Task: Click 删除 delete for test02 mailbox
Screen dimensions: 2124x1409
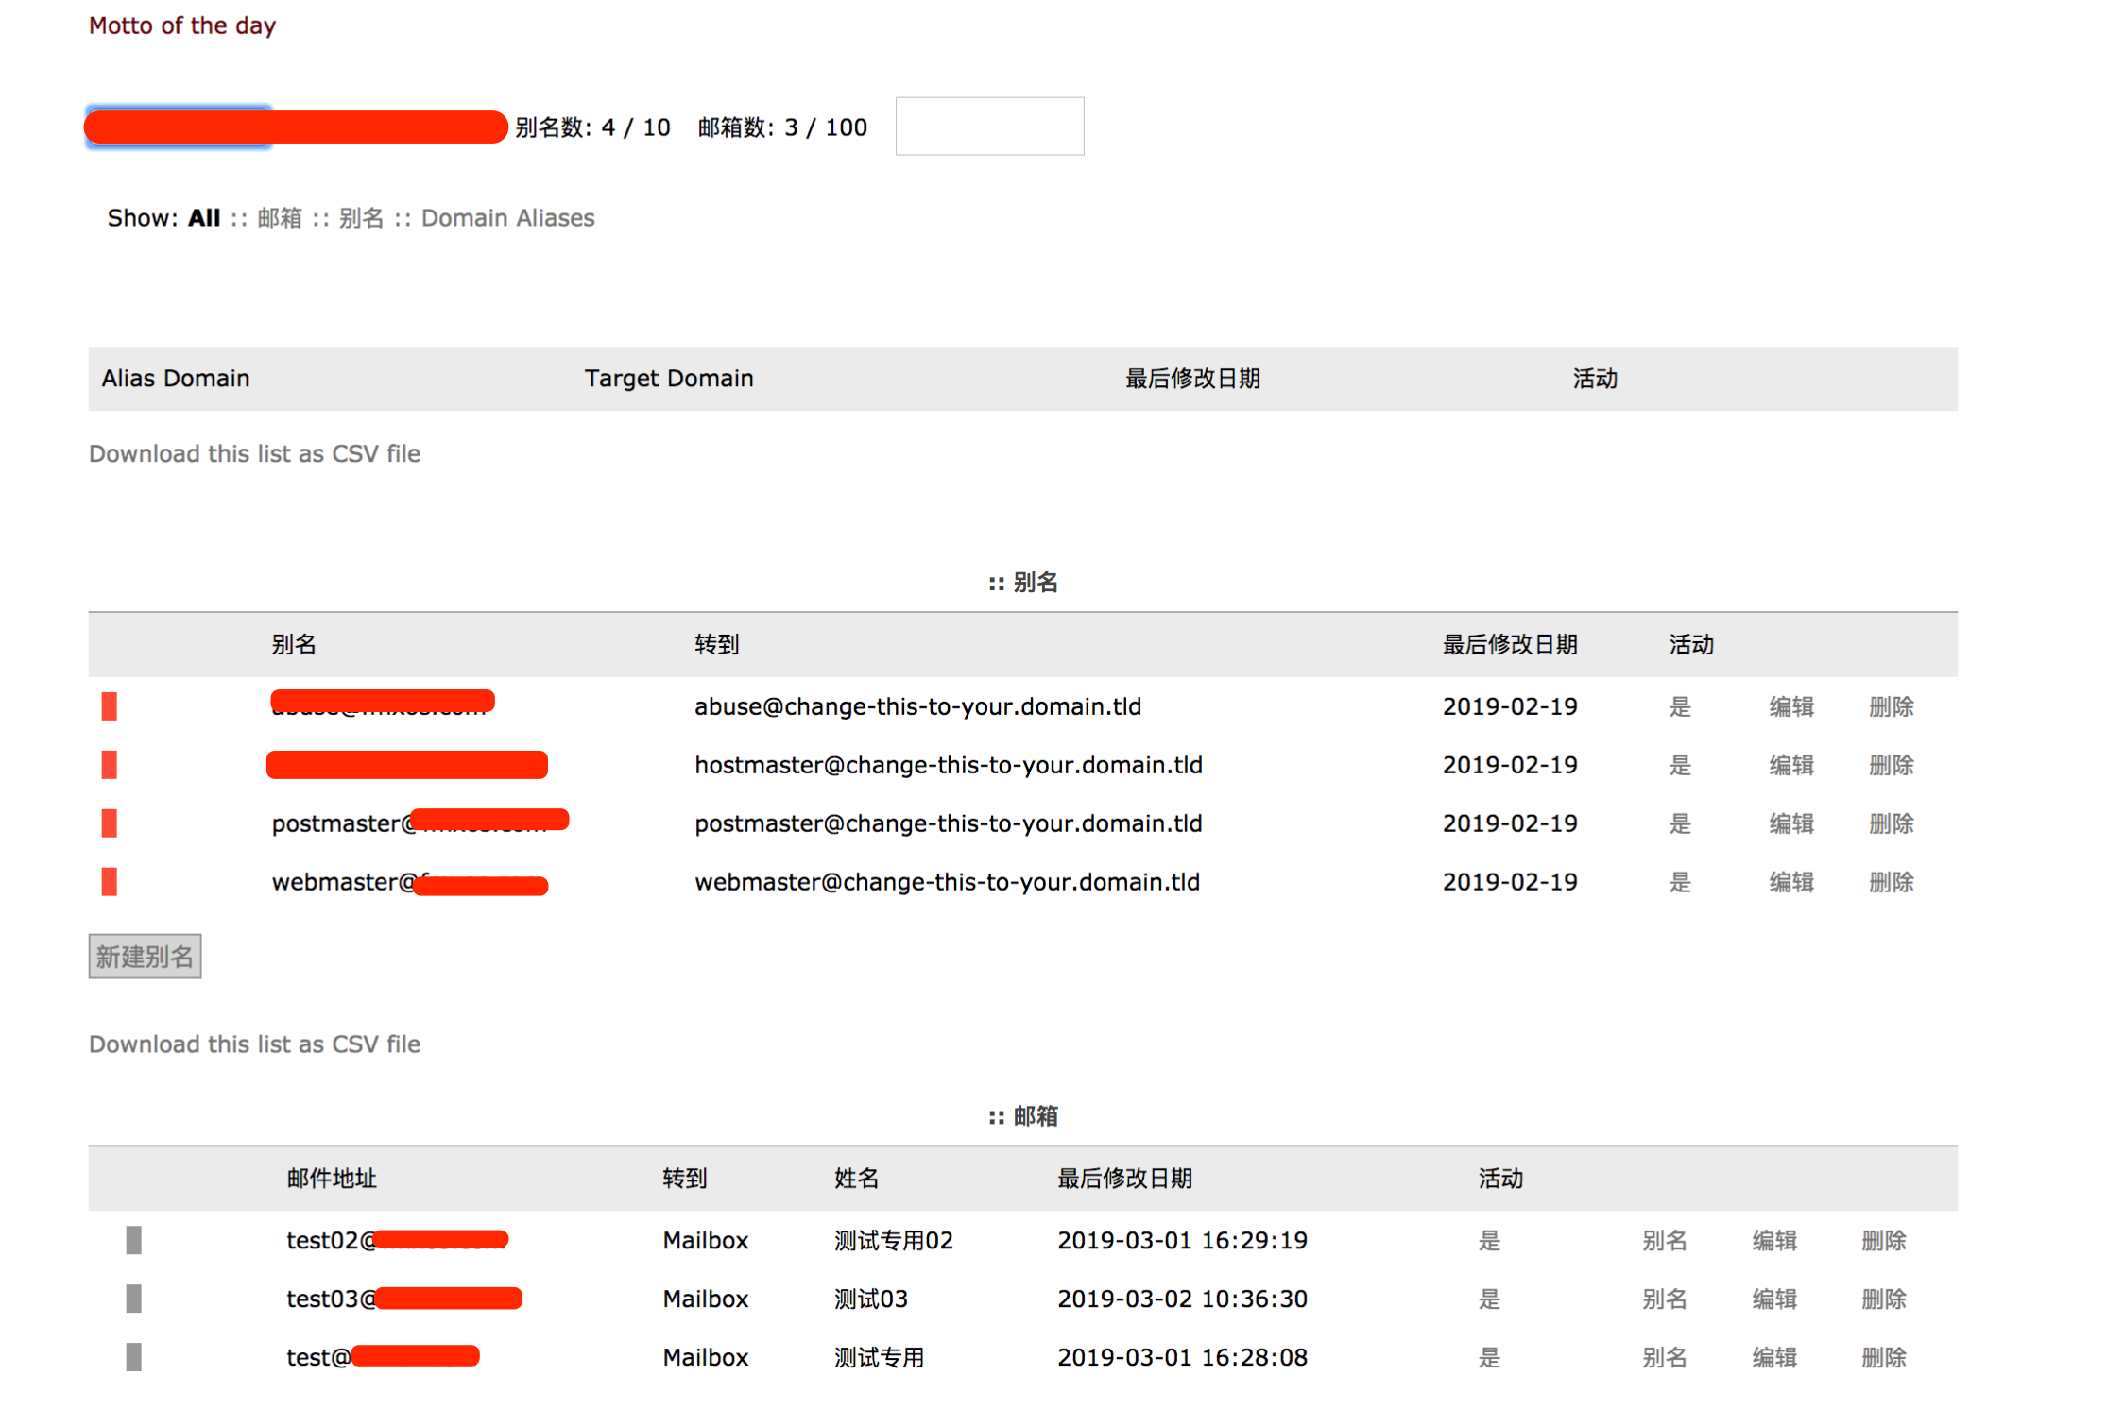Action: click(1883, 1240)
